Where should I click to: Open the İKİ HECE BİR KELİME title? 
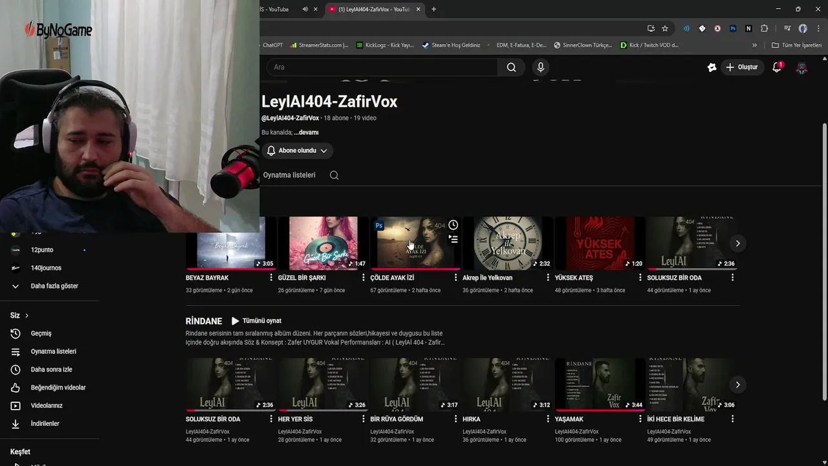pyautogui.click(x=676, y=419)
